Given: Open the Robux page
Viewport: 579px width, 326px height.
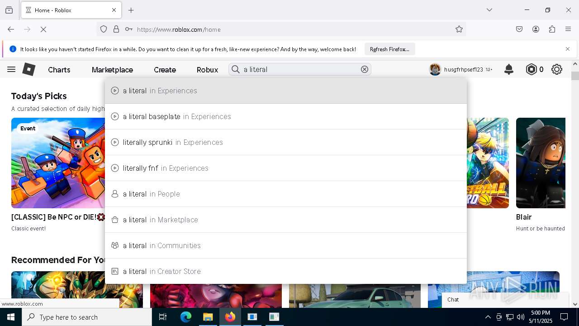Looking at the screenshot, I should (207, 70).
